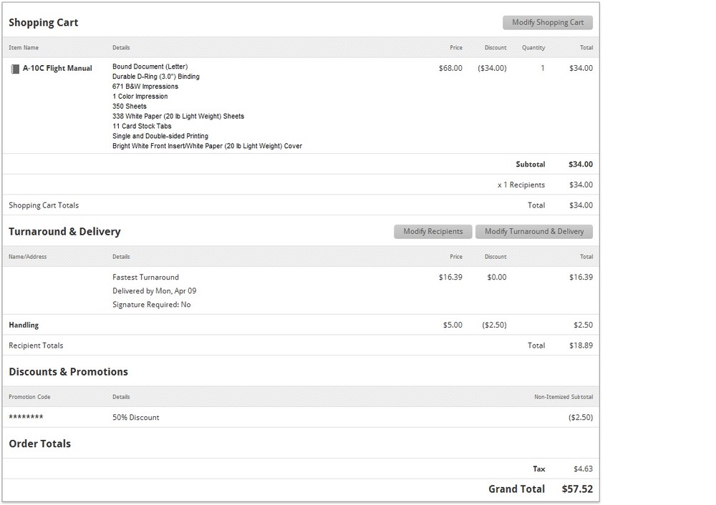Click the Item Name column header
Viewport: 716px width, 505px height.
coord(24,48)
